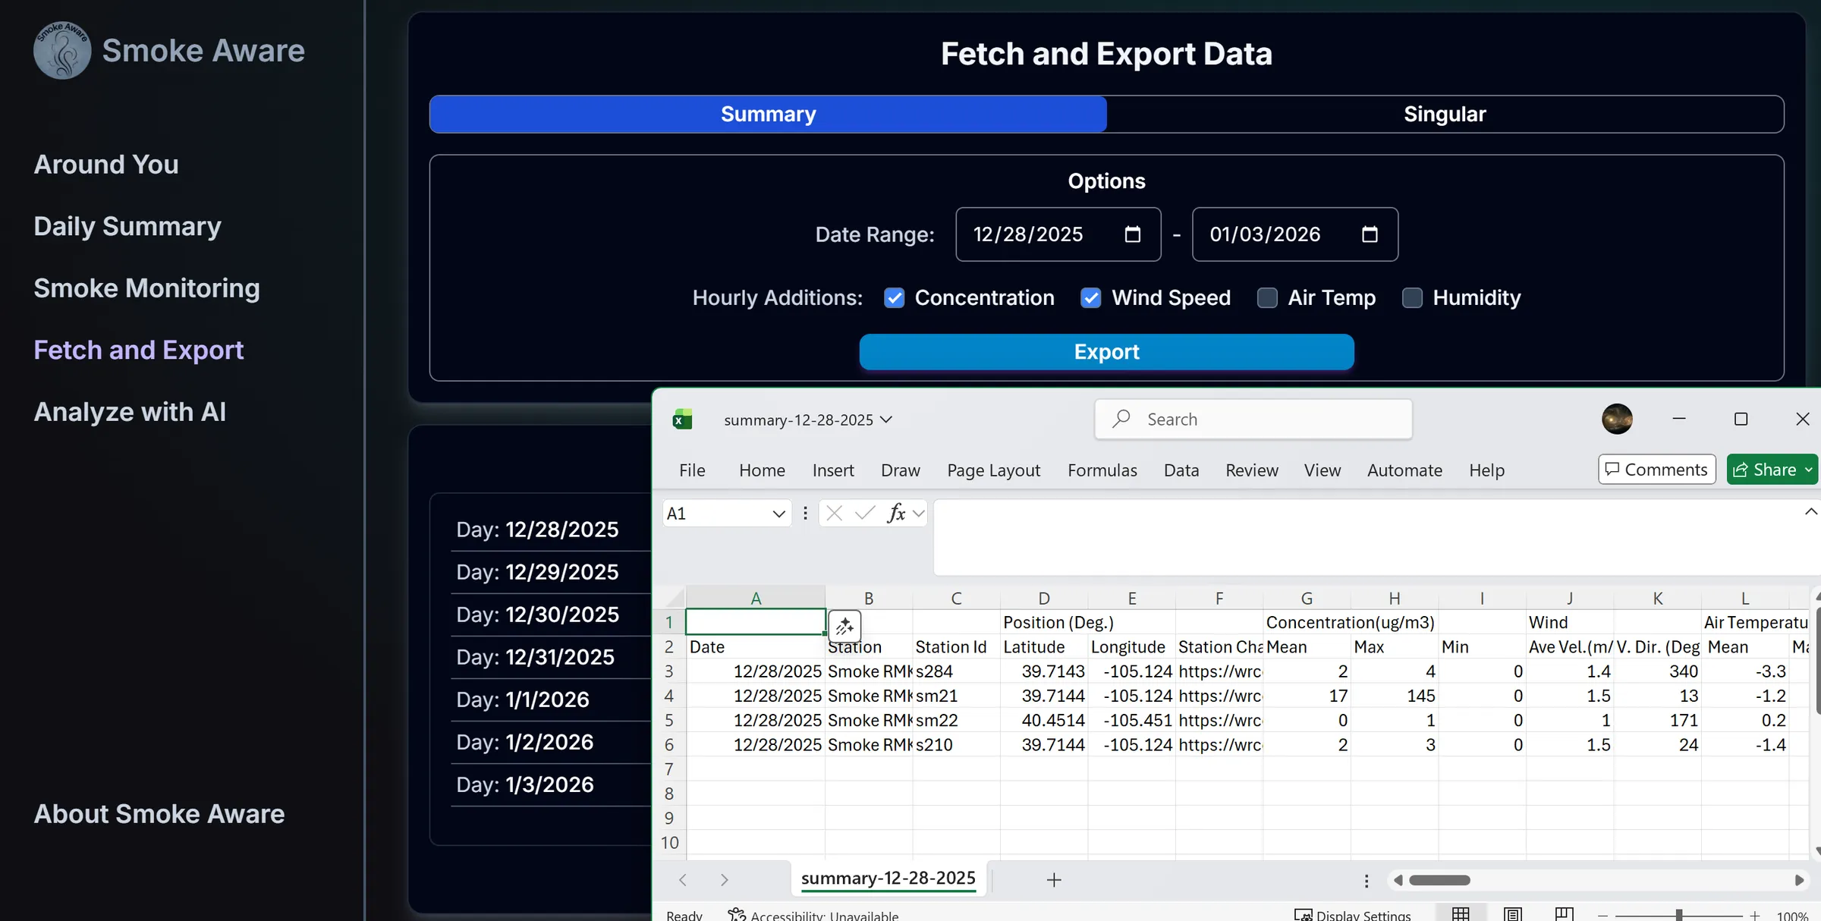
Task: Cancel formula entry X icon in Excel
Action: pyautogui.click(x=835, y=514)
